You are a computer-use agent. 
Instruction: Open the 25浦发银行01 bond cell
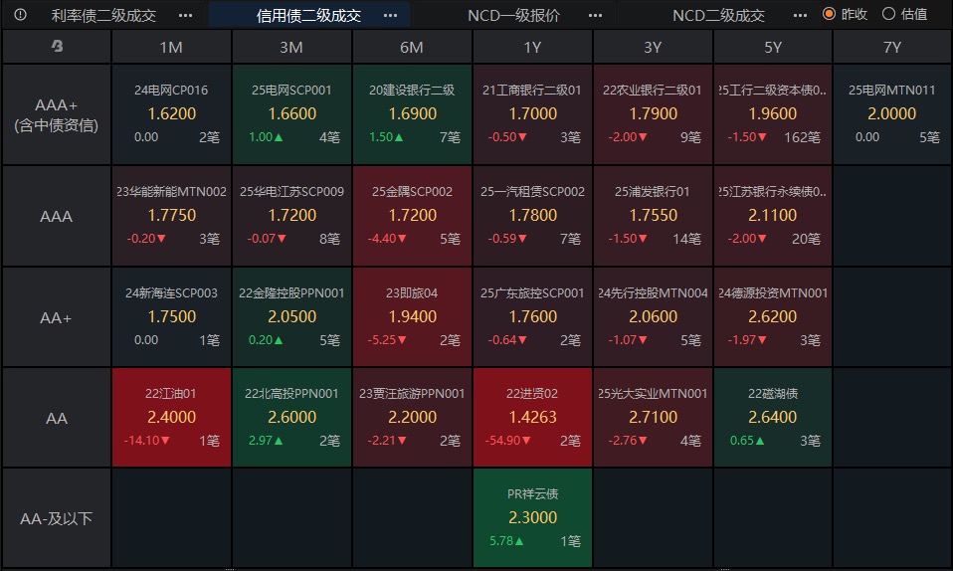coord(653,216)
